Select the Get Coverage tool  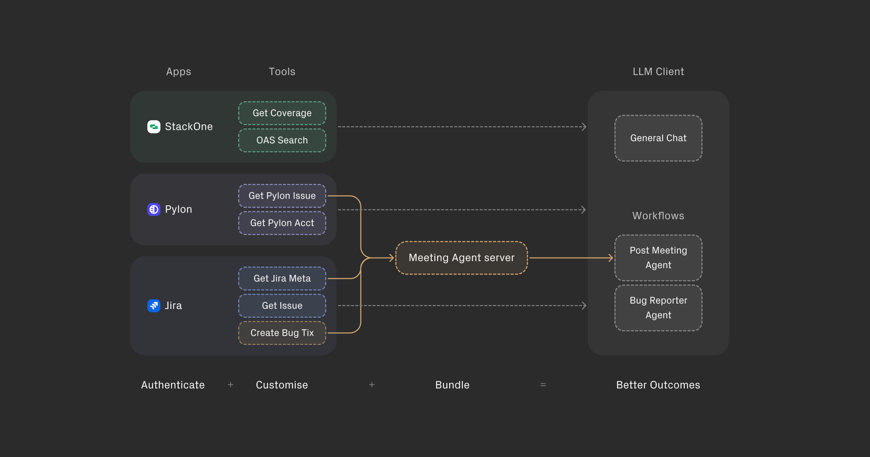point(282,113)
